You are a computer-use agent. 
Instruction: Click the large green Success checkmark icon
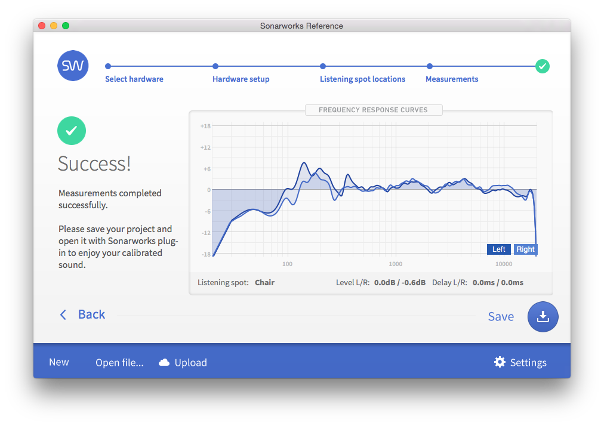pos(72,131)
